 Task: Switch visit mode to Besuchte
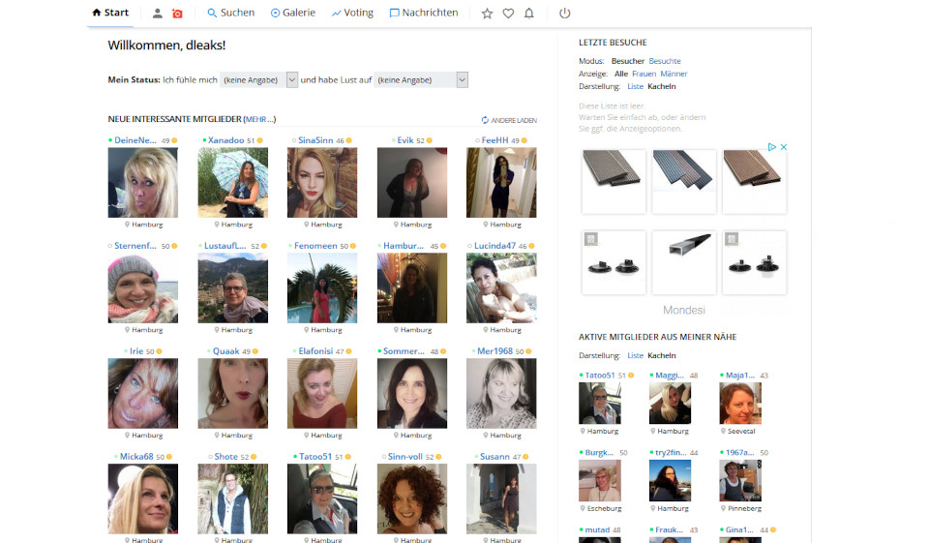click(x=664, y=61)
